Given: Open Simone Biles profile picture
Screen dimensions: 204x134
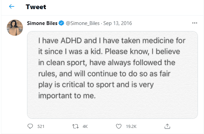Looking at the screenshot, I should click(x=15, y=28).
